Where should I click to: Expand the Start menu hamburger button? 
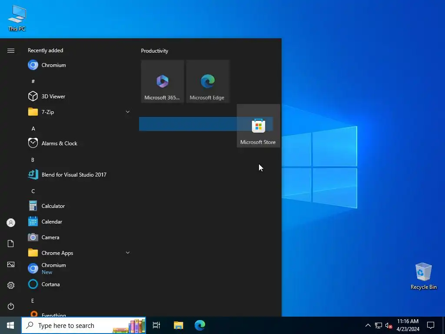pyautogui.click(x=11, y=50)
